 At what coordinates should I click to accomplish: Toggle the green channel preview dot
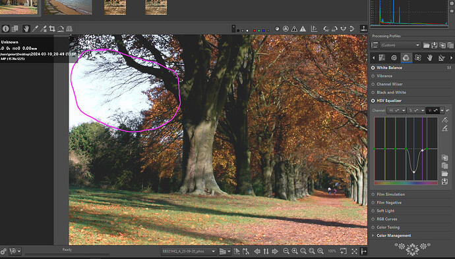tap(259, 30)
